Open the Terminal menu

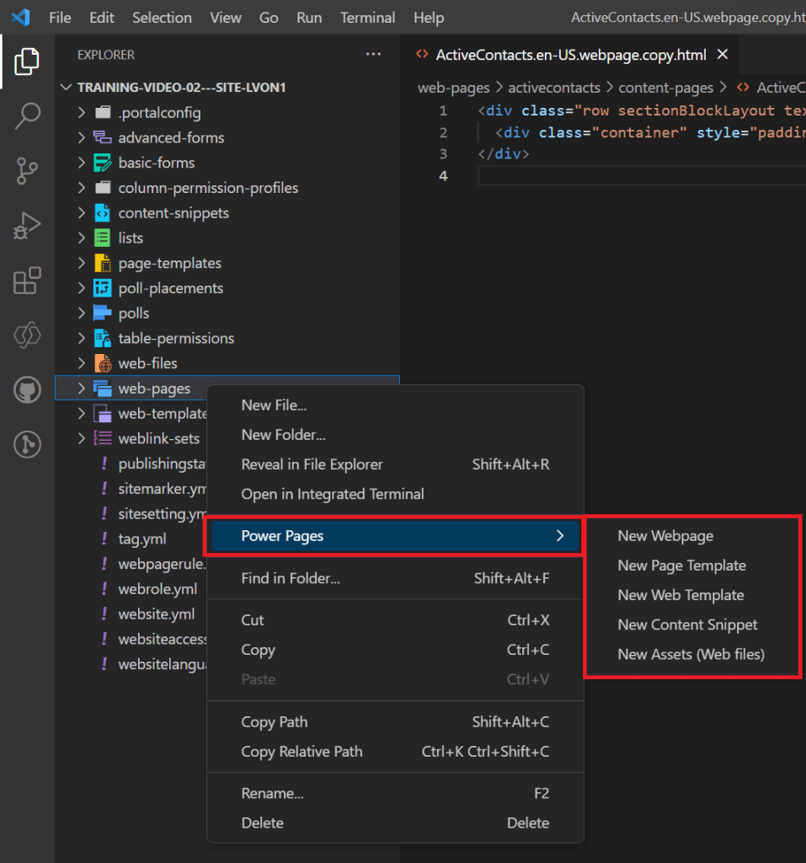[x=367, y=17]
